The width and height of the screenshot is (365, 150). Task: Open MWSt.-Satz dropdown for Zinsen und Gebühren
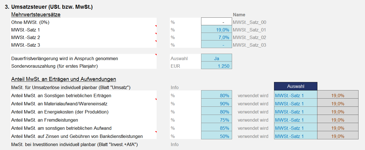coord(295,136)
